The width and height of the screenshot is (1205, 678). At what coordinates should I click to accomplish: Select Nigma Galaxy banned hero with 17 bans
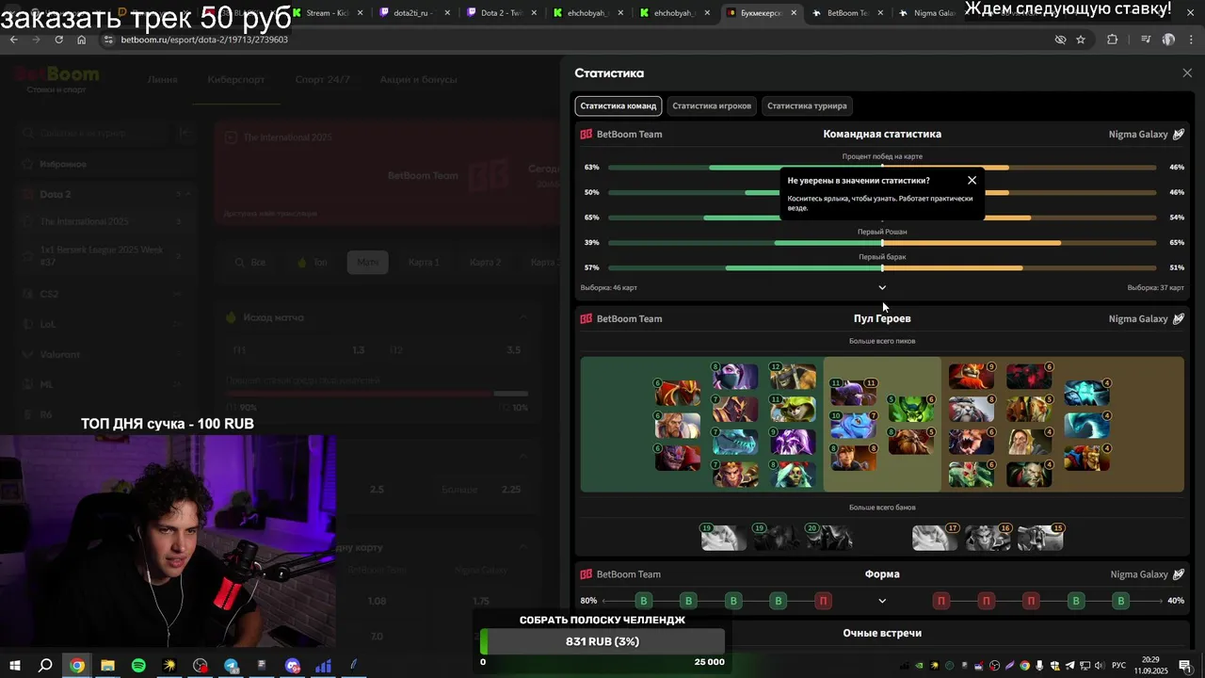[x=935, y=538]
